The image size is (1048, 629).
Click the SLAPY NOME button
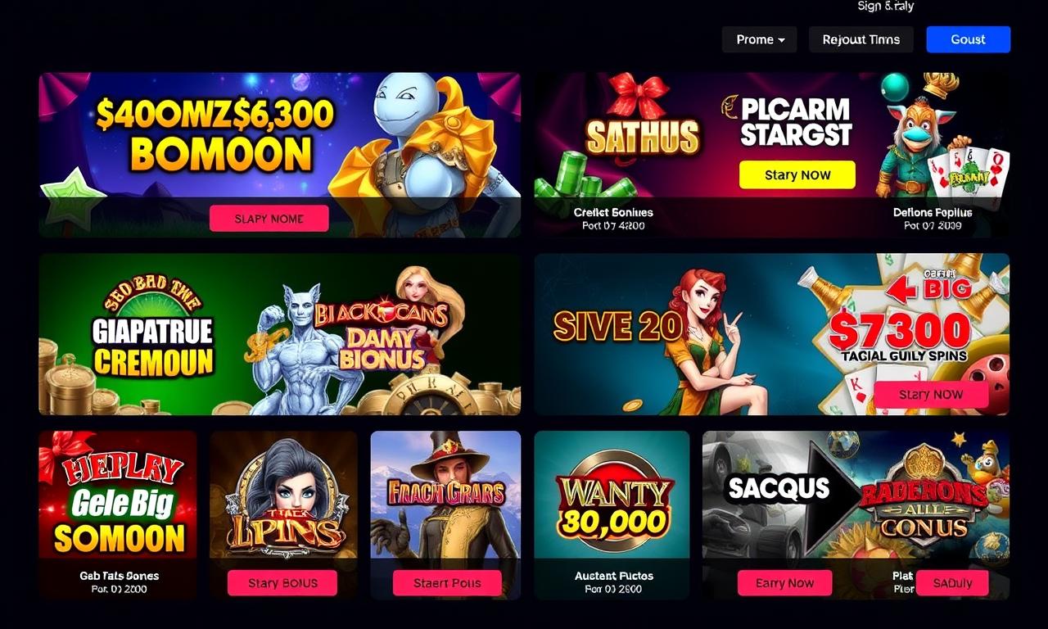[269, 219]
